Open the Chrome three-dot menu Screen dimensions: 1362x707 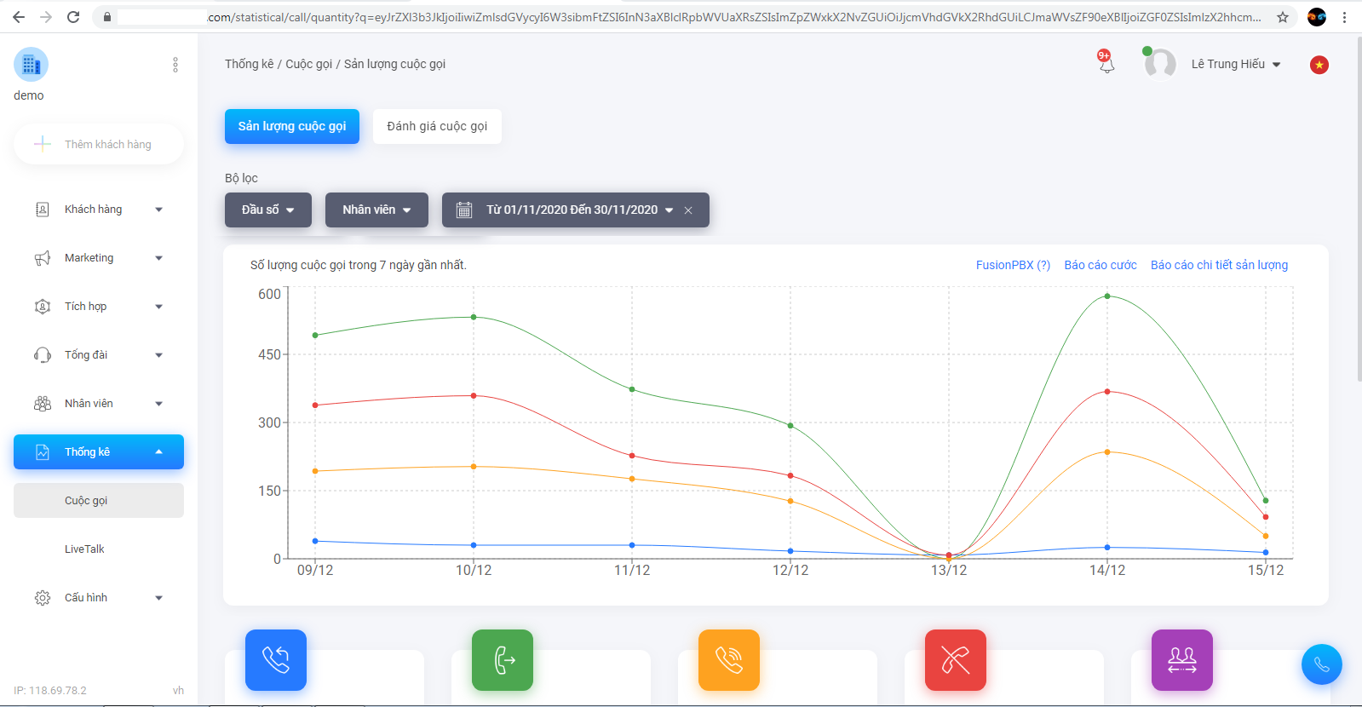[1345, 17]
